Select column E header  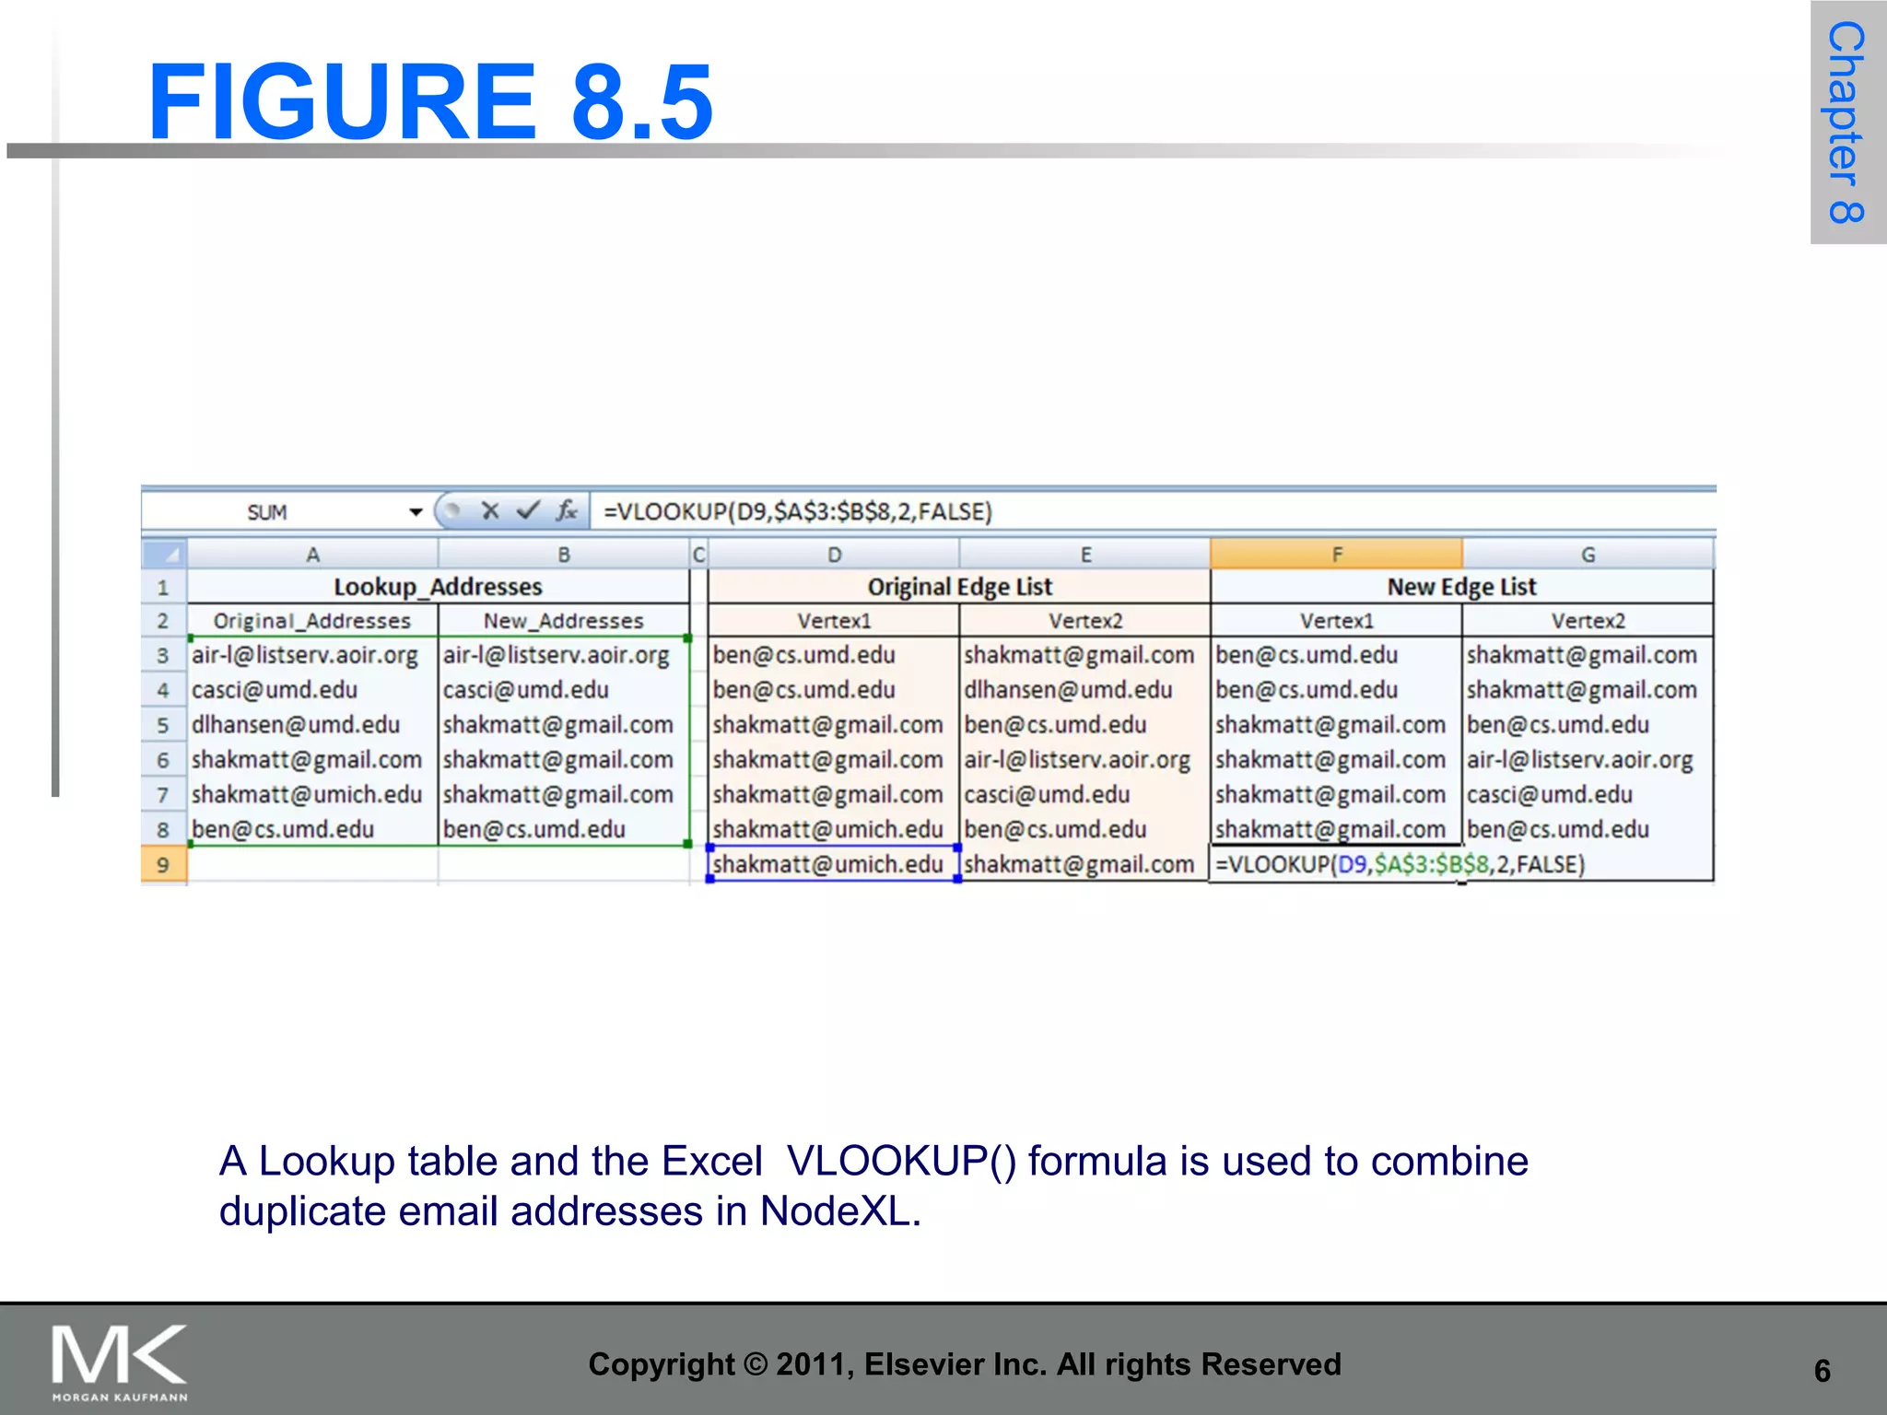pos(1085,555)
